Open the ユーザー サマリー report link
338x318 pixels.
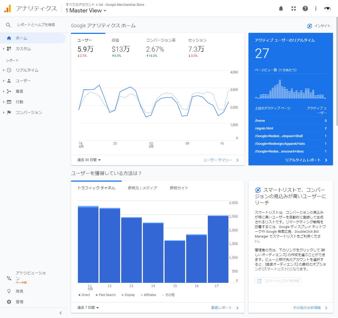click(x=218, y=160)
